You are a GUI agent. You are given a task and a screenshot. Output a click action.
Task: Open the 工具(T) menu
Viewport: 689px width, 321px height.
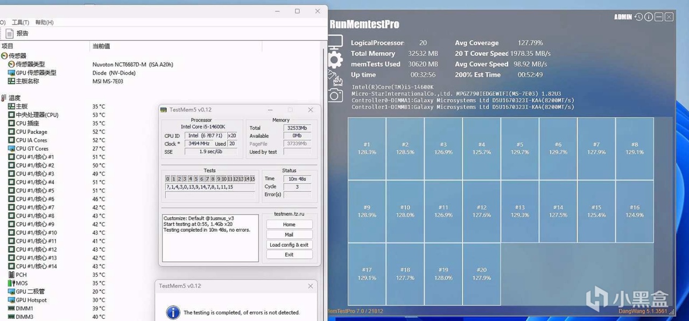tap(20, 22)
